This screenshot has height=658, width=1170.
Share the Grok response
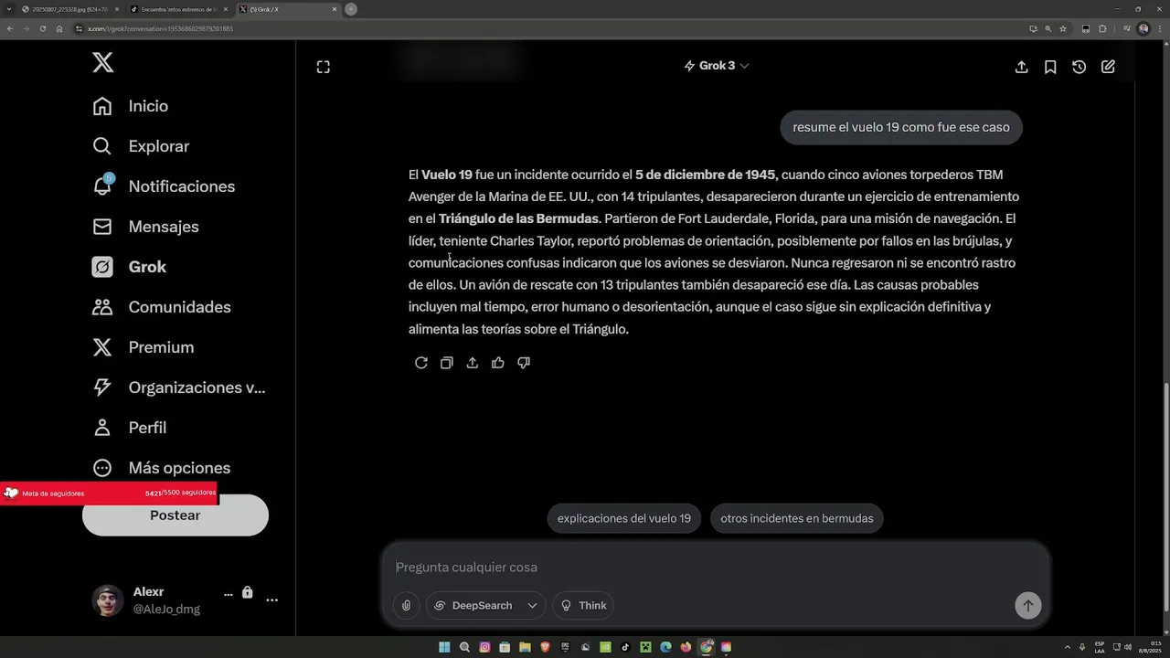pyautogui.click(x=473, y=363)
